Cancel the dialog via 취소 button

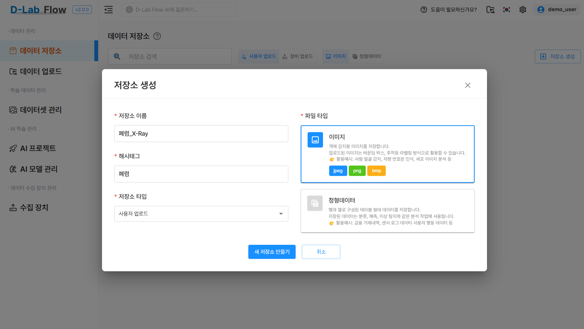coord(321,252)
